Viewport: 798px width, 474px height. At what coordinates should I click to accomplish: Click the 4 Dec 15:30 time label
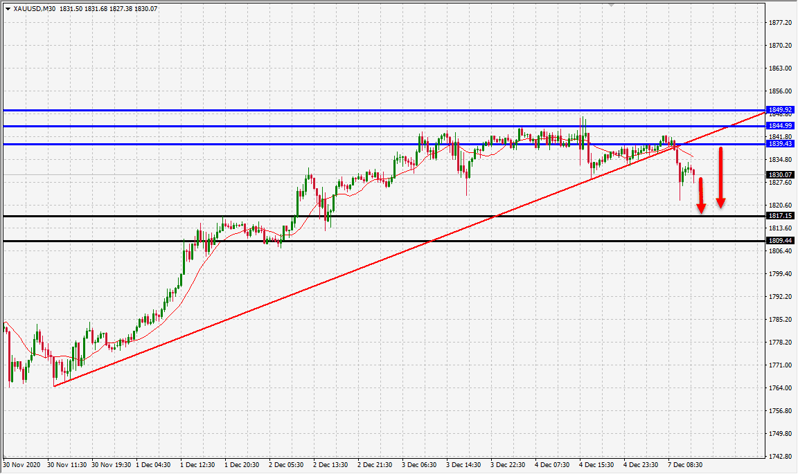(x=596, y=465)
